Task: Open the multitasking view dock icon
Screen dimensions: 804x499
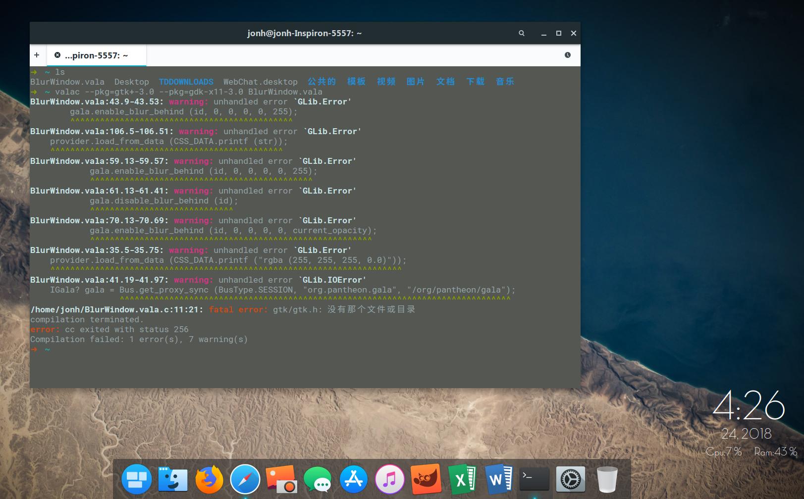Action: [x=136, y=479]
